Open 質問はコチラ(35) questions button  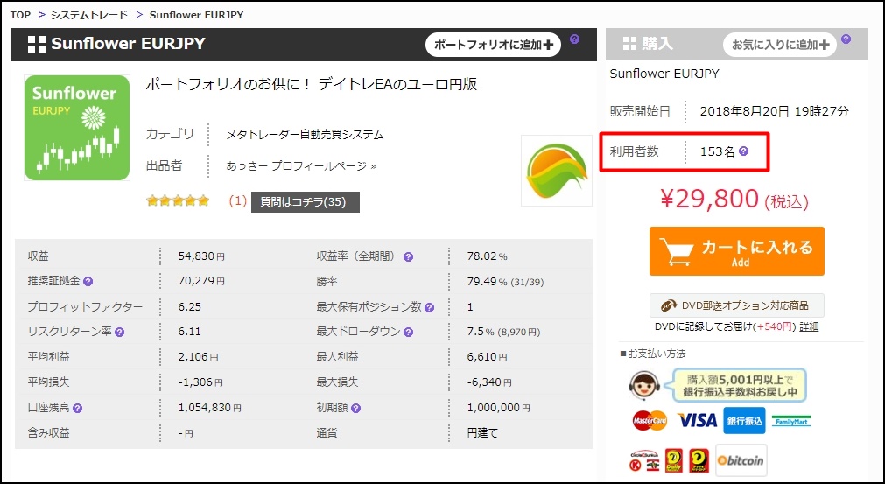pos(306,202)
